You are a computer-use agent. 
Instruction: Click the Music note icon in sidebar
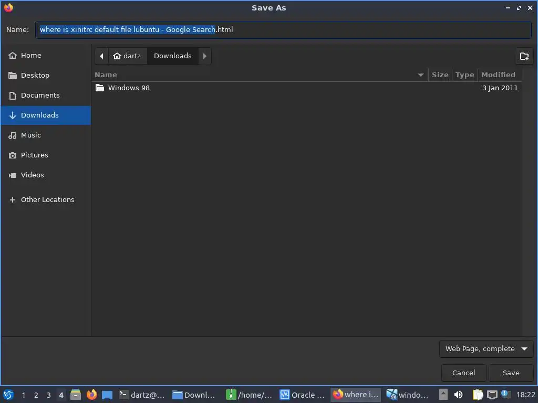coord(13,135)
